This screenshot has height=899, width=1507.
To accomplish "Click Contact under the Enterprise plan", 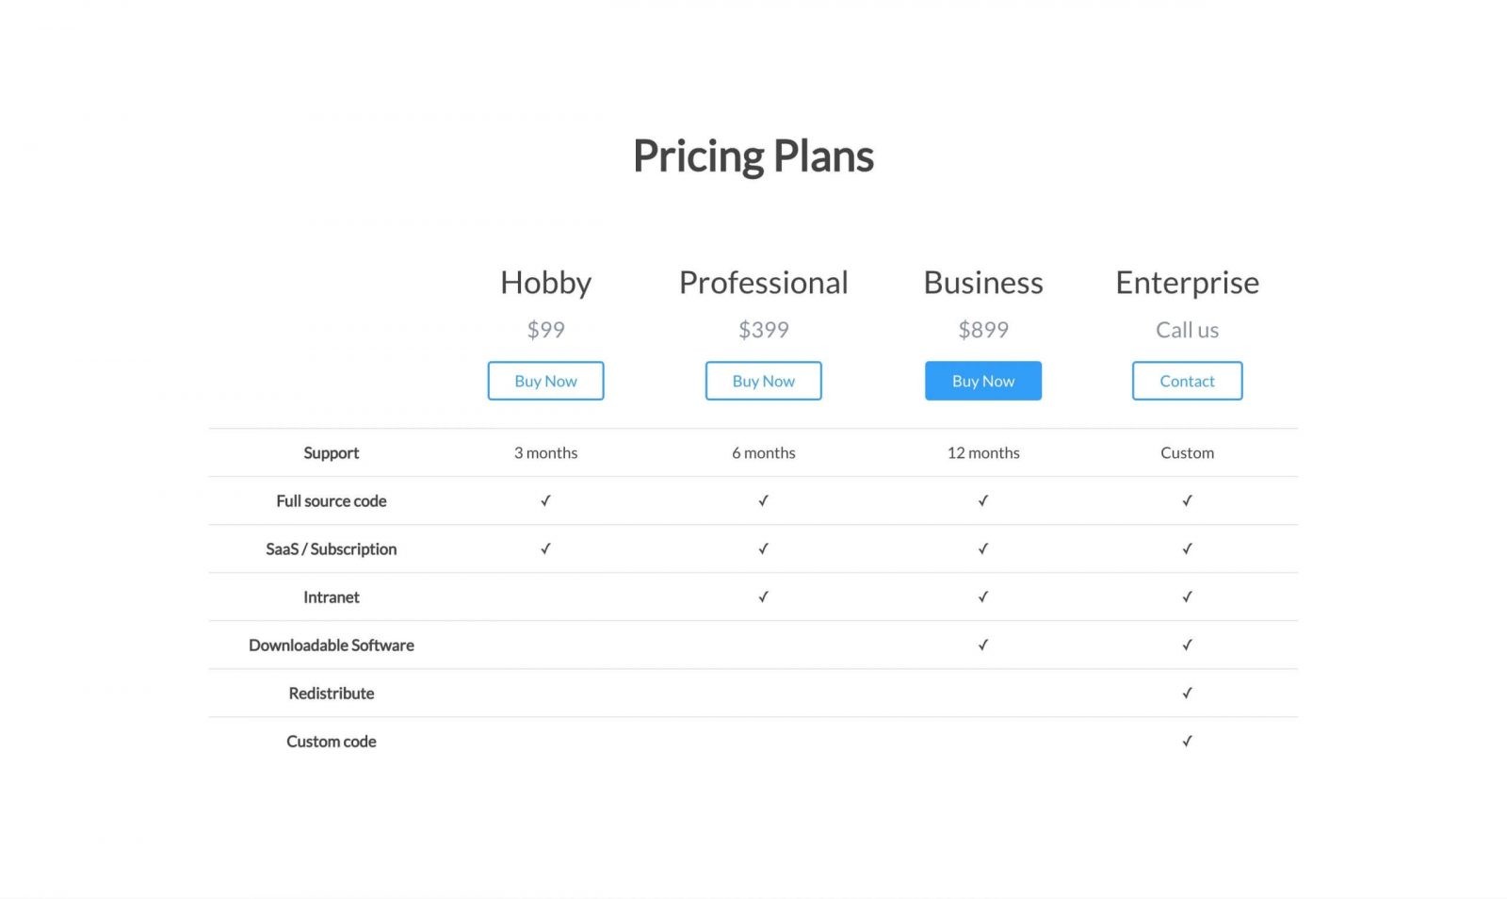I will (x=1187, y=381).
